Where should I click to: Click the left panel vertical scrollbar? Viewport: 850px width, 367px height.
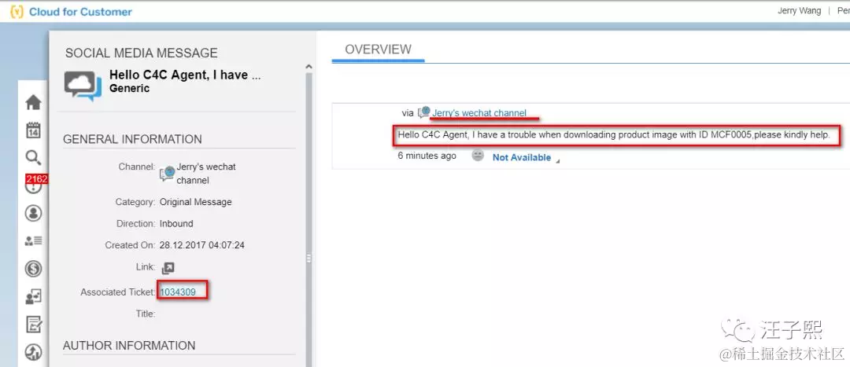(309, 219)
